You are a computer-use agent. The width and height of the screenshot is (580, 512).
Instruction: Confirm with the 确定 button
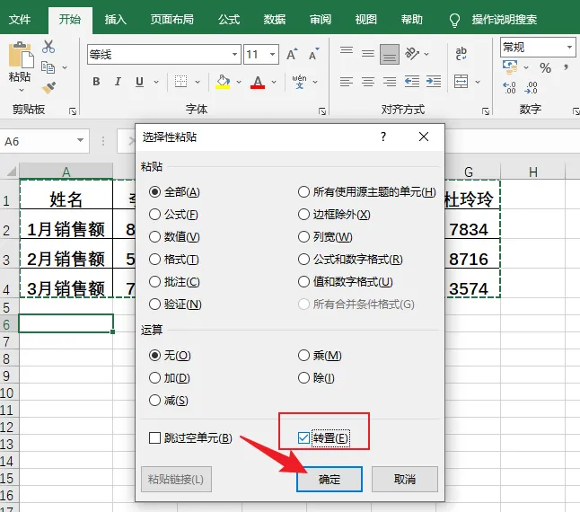pos(330,479)
